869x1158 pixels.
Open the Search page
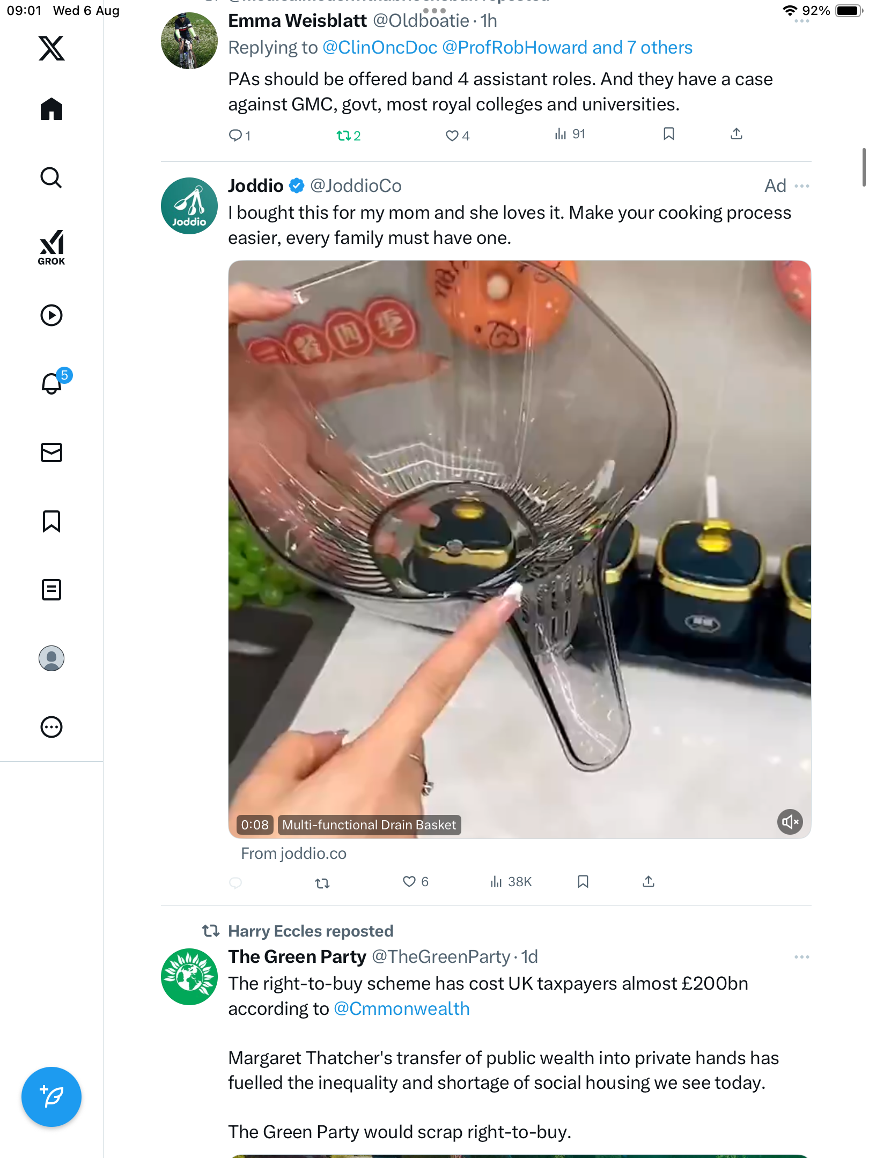[x=51, y=178]
